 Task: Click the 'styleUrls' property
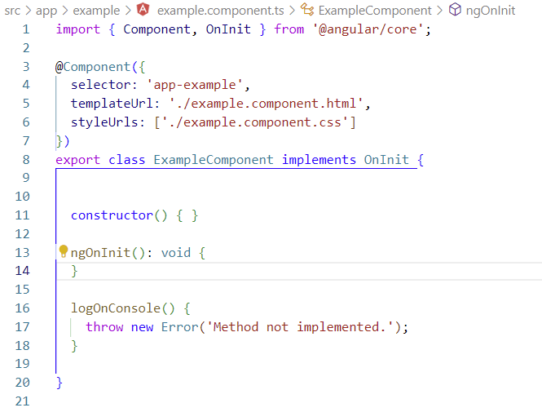[x=104, y=122]
